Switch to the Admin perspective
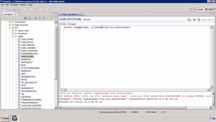The image size is (216, 122). click(209, 9)
